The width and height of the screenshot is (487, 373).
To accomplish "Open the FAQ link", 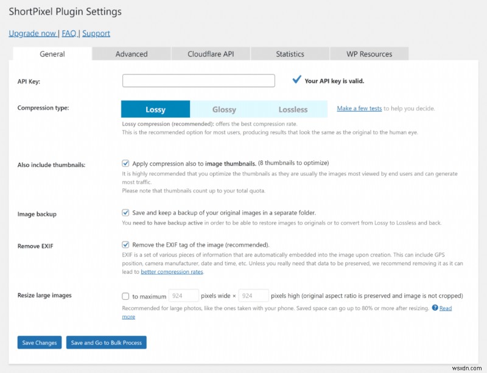I will point(69,34).
